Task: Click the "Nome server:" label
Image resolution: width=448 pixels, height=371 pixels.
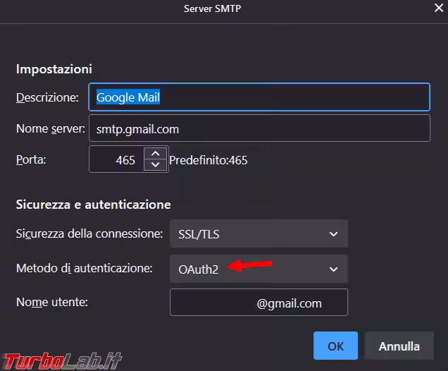Action: (50, 129)
